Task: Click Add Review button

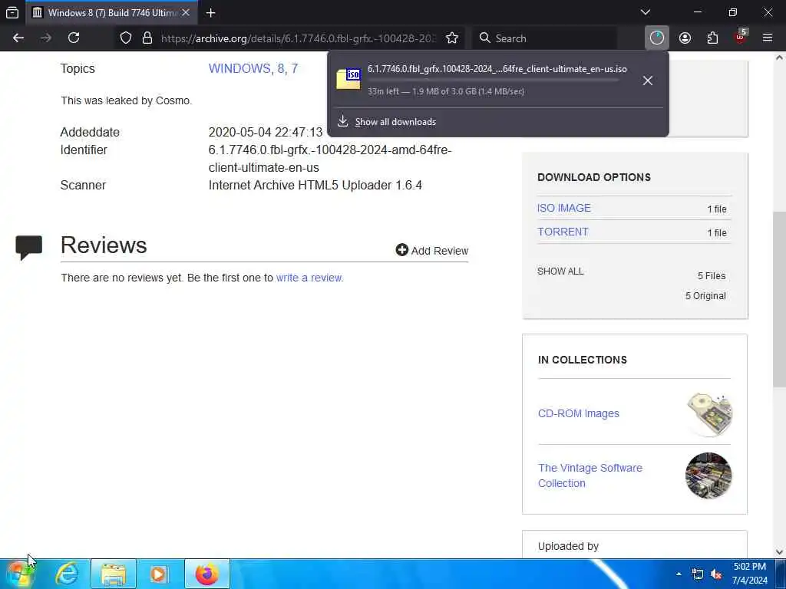Action: [x=431, y=251]
